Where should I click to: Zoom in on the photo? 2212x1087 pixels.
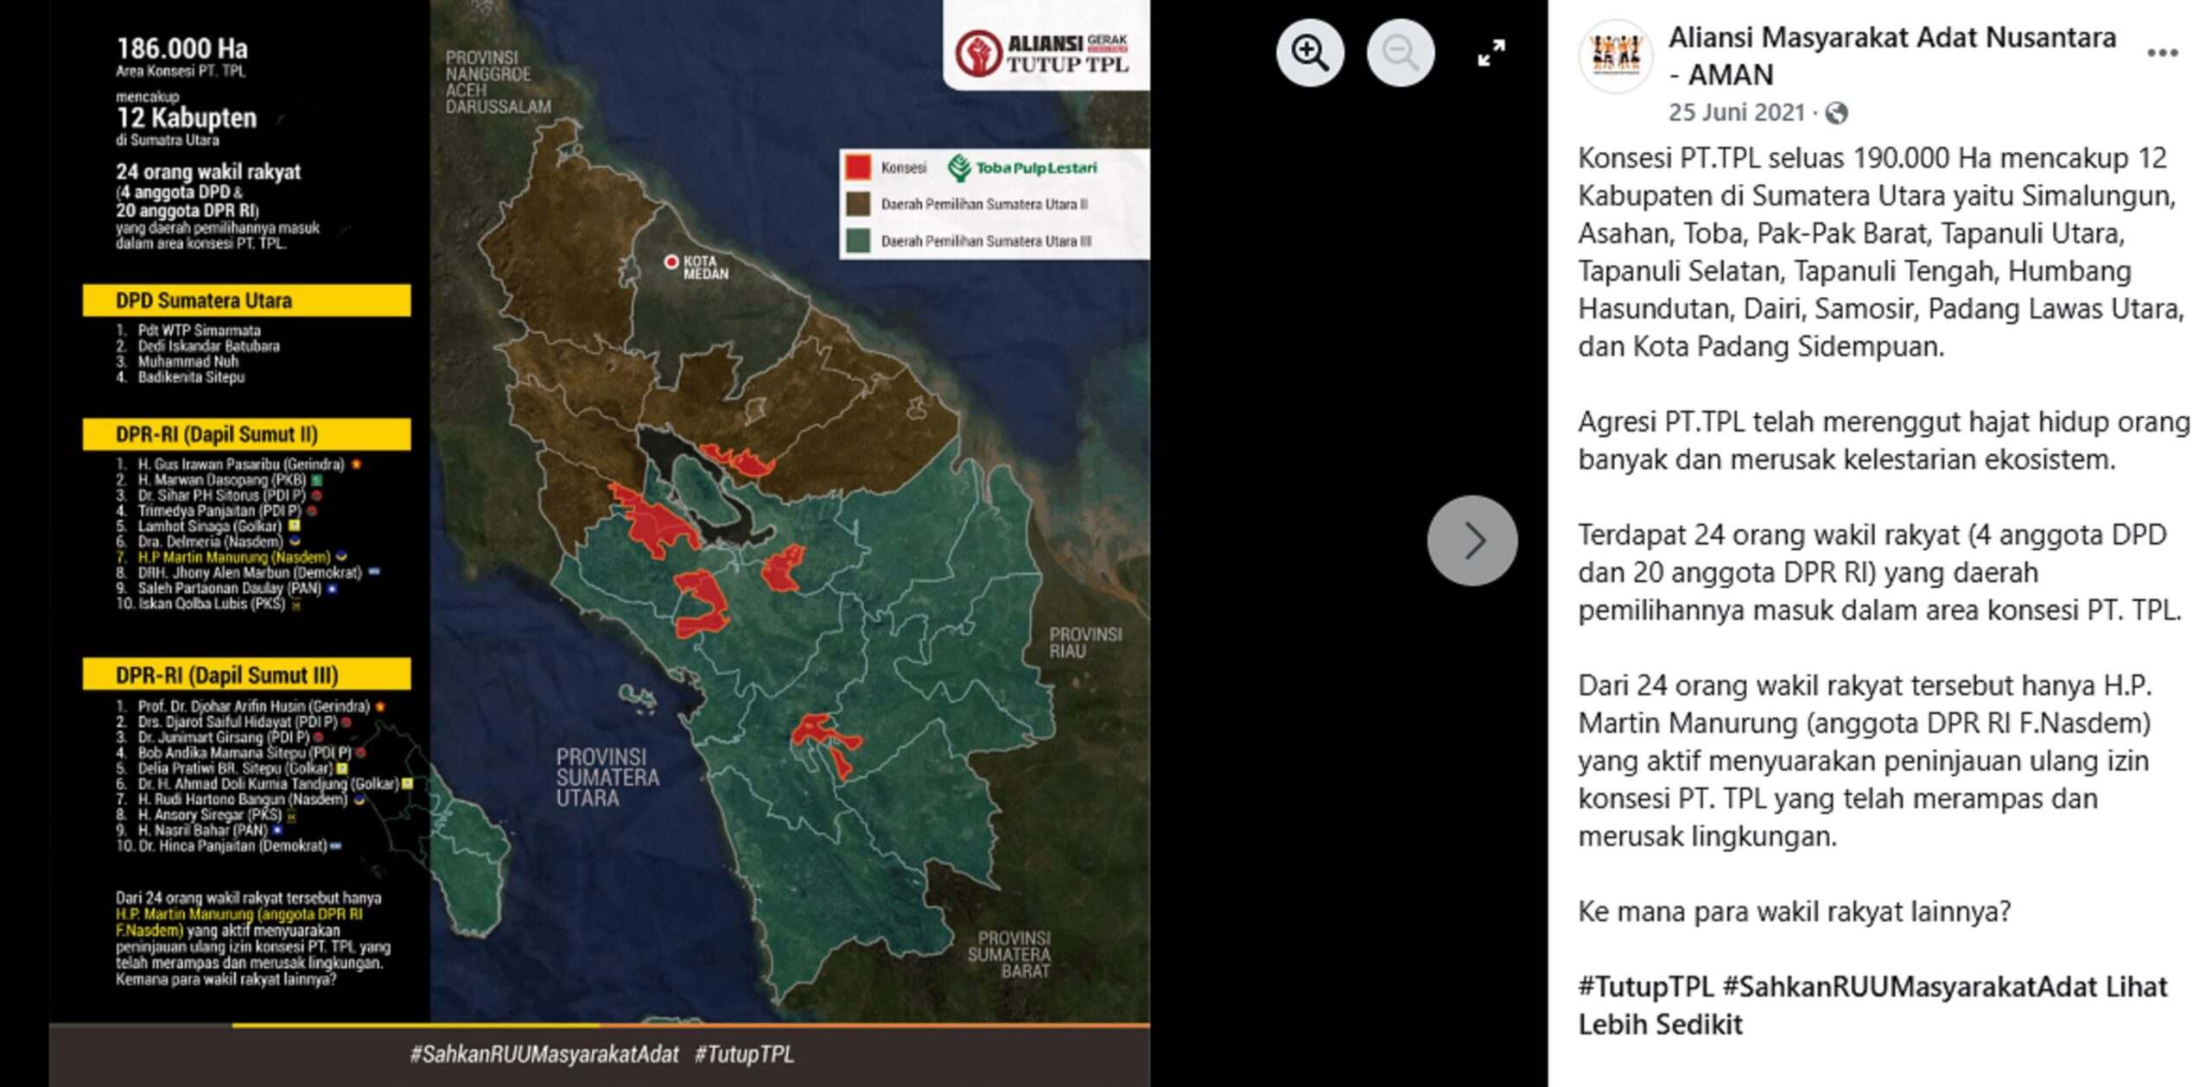point(1310,53)
